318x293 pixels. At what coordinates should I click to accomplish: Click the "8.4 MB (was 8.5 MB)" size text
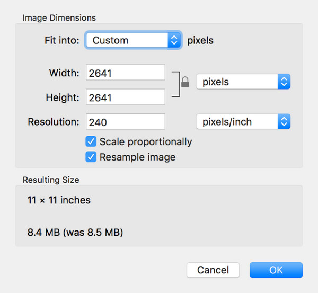pos(75,232)
